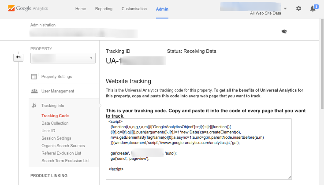Click the graduation cap education icon
The image size is (324, 185).
[284, 31]
